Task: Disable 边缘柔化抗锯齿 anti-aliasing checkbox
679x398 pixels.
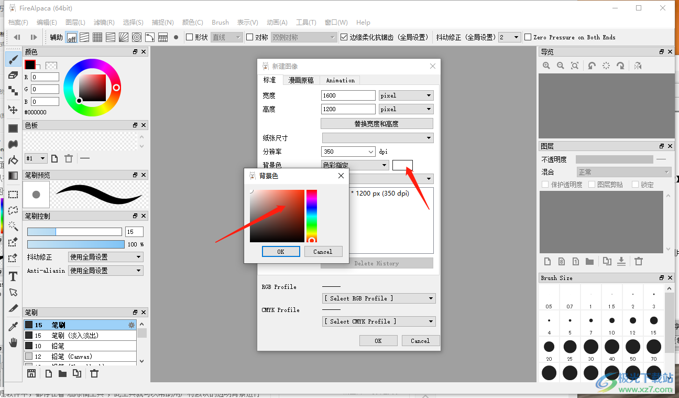Action: [x=344, y=37]
